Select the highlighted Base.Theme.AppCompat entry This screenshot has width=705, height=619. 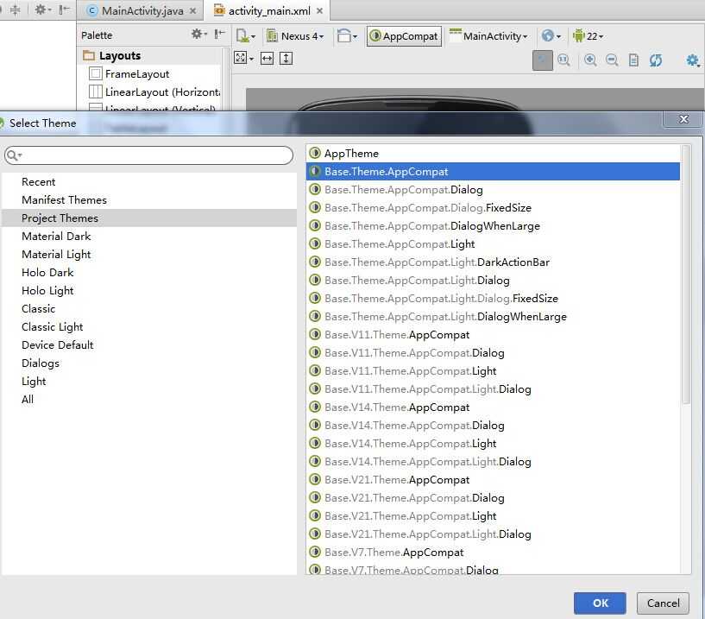[493, 172]
